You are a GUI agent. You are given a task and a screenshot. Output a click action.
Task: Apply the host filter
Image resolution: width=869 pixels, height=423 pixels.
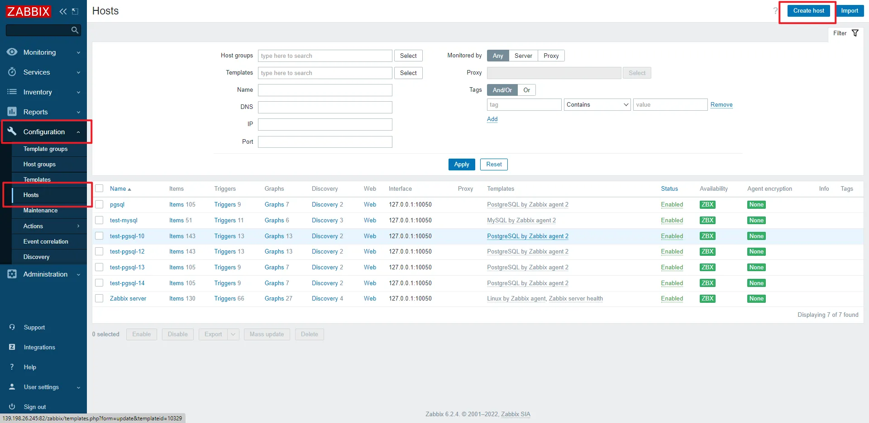462,164
